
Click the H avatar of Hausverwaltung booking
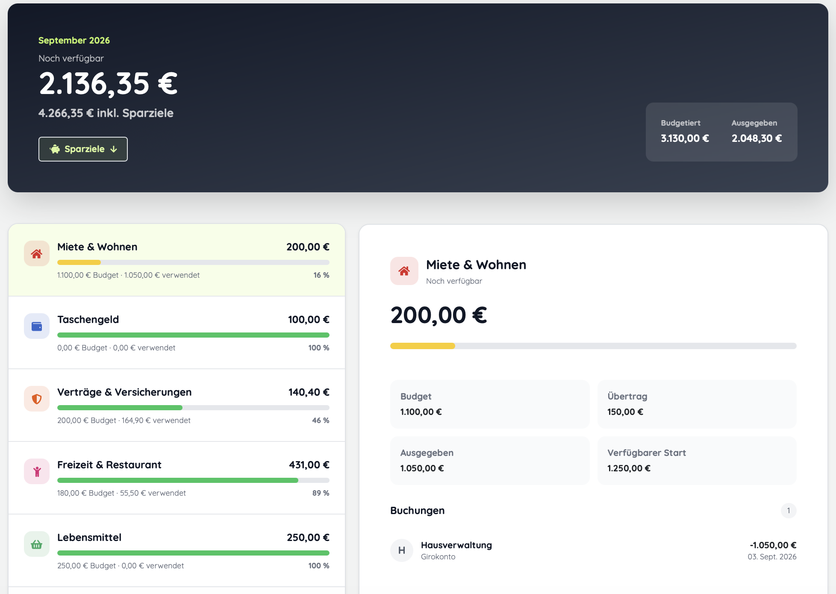tap(402, 550)
